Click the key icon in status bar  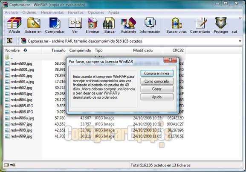(12, 165)
